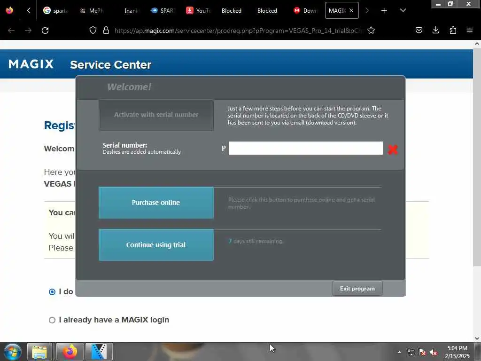The height and width of the screenshot is (361, 481).
Task: Open the Action Center flag icon
Action: click(422, 352)
